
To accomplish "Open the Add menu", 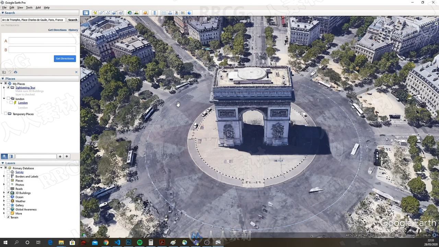I will point(38,7).
